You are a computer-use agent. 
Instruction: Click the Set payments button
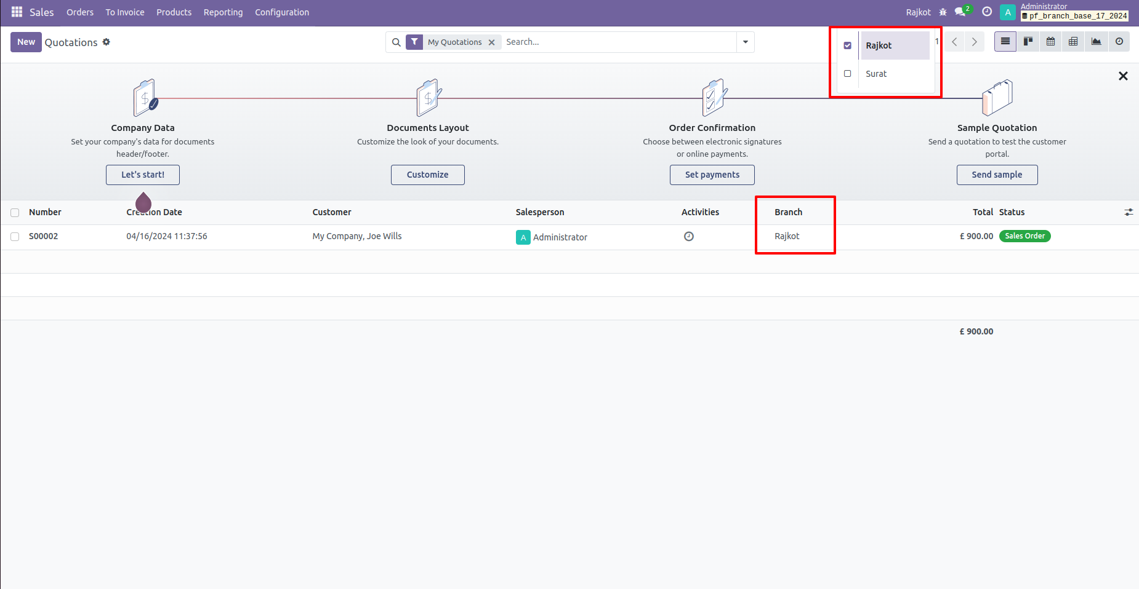click(x=712, y=175)
